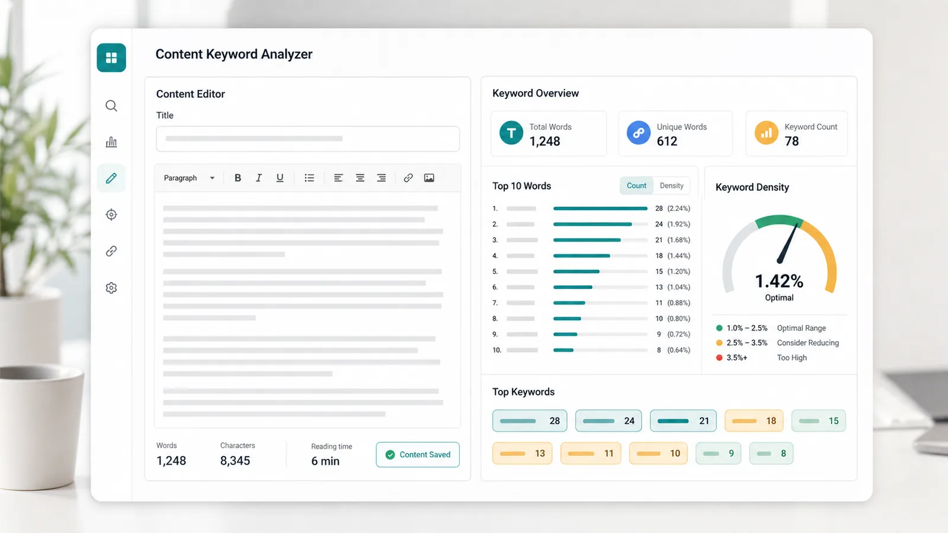Insert a hyperlink from the toolbar
Screen dimensions: 948x533
point(408,178)
